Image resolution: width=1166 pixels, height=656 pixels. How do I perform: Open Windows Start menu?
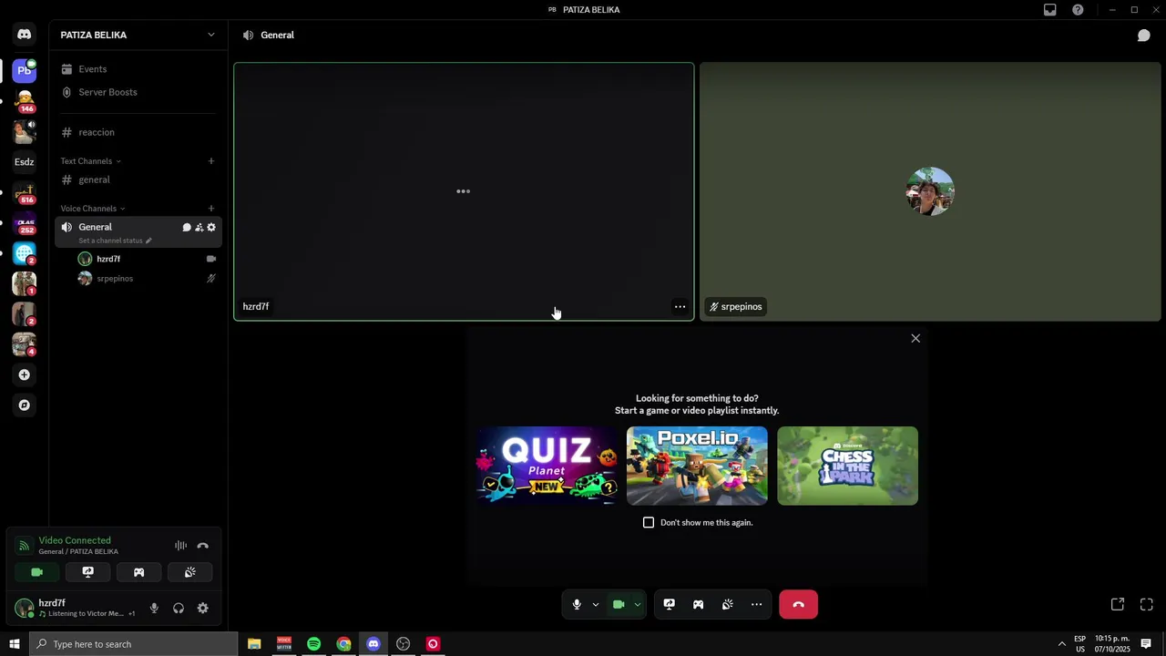click(x=15, y=644)
